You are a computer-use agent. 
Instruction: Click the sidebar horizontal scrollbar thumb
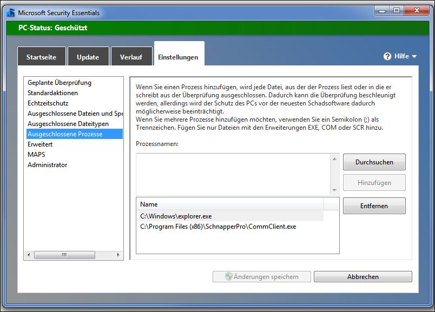64,255
